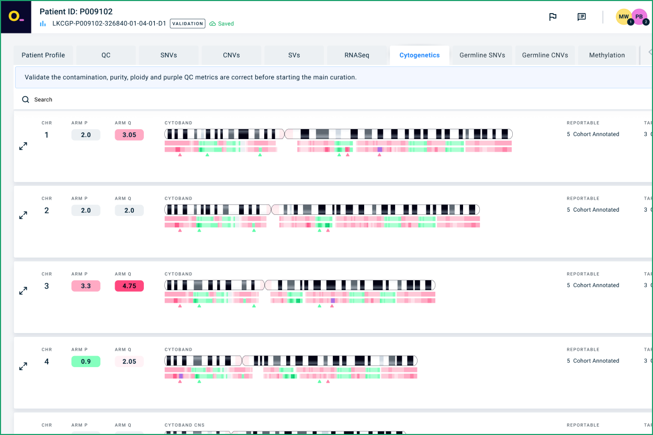Switch to the QC tab

pos(106,55)
